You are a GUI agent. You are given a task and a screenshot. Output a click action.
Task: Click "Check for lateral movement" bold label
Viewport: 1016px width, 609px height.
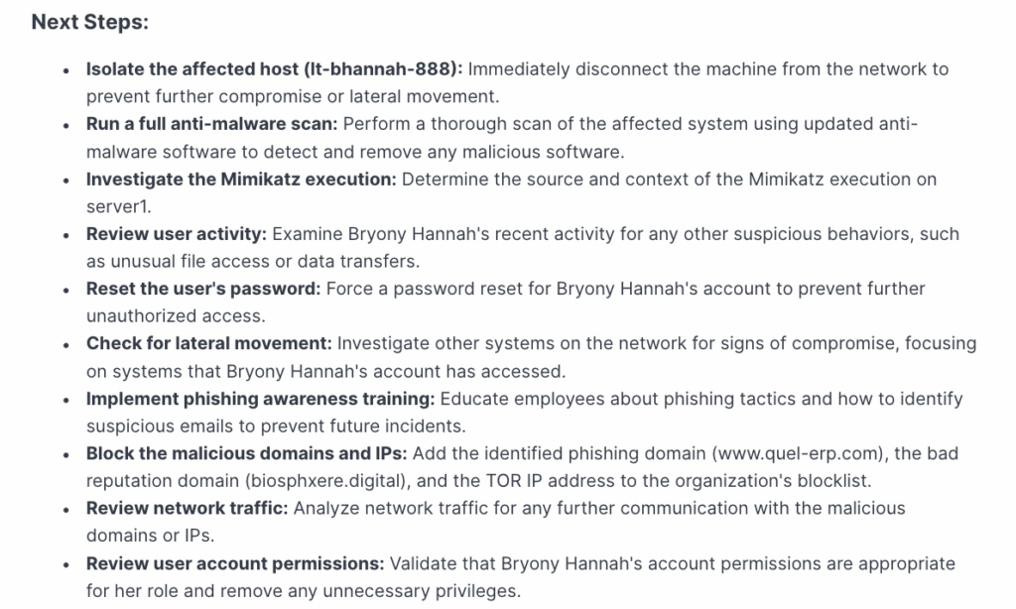[x=208, y=344]
